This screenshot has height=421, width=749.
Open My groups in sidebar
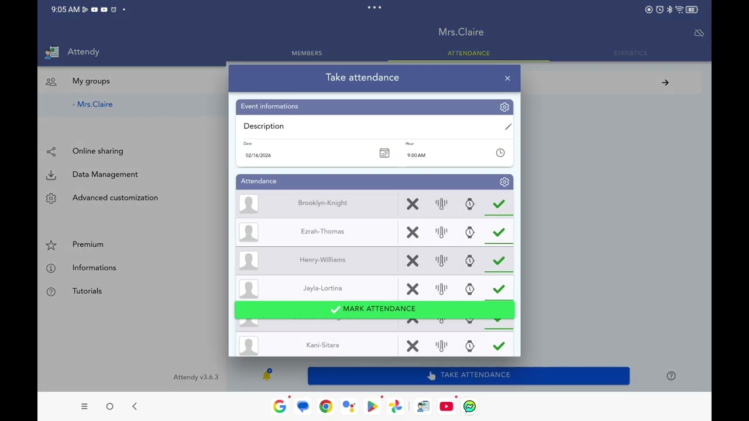tap(91, 81)
